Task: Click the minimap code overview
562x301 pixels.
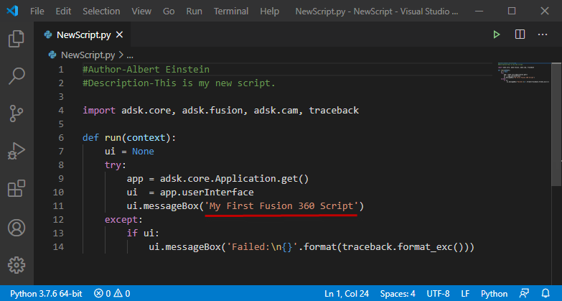Action: pos(524,73)
